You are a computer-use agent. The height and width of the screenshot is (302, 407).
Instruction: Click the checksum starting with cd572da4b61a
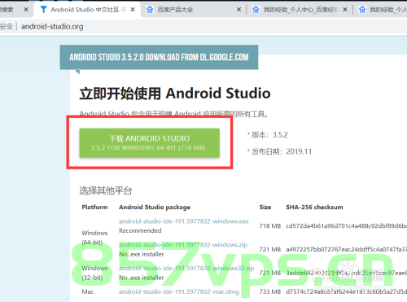347,226
